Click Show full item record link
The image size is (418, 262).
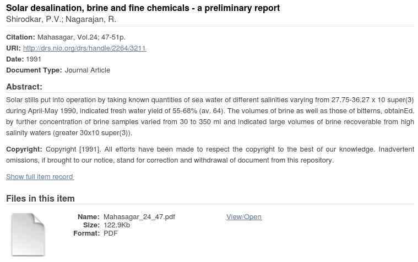click(x=40, y=177)
